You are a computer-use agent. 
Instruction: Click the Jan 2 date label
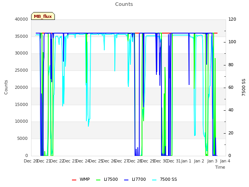tap(199, 161)
